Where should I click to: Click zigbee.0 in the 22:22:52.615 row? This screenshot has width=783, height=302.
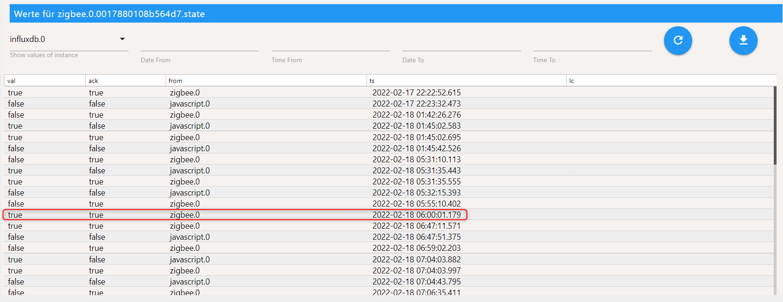[x=184, y=93]
